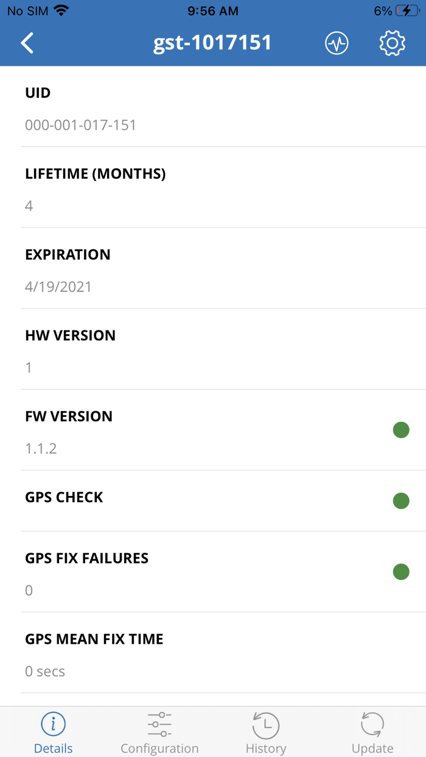Tap the Configuration sliders icon
This screenshot has height=757, width=426.
click(159, 724)
